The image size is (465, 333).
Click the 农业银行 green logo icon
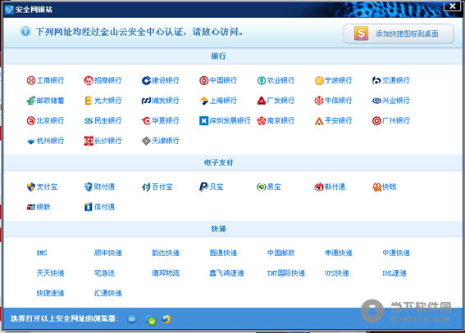click(x=262, y=80)
